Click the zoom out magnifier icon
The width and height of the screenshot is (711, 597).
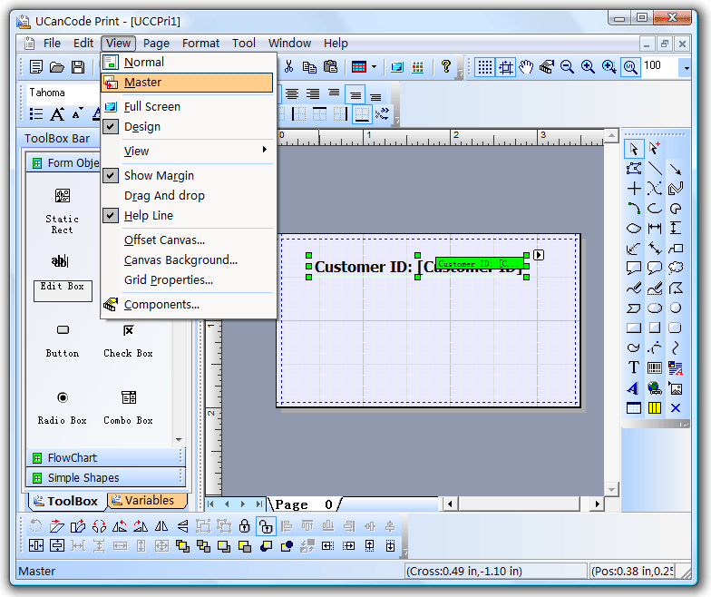567,67
